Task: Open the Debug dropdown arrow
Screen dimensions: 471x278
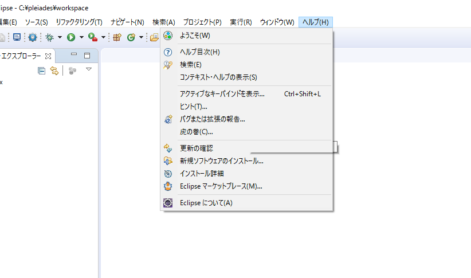Action: coord(60,38)
